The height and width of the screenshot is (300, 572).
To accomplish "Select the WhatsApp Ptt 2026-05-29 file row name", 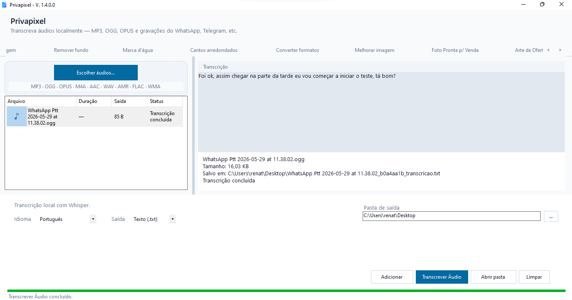I will (43, 117).
